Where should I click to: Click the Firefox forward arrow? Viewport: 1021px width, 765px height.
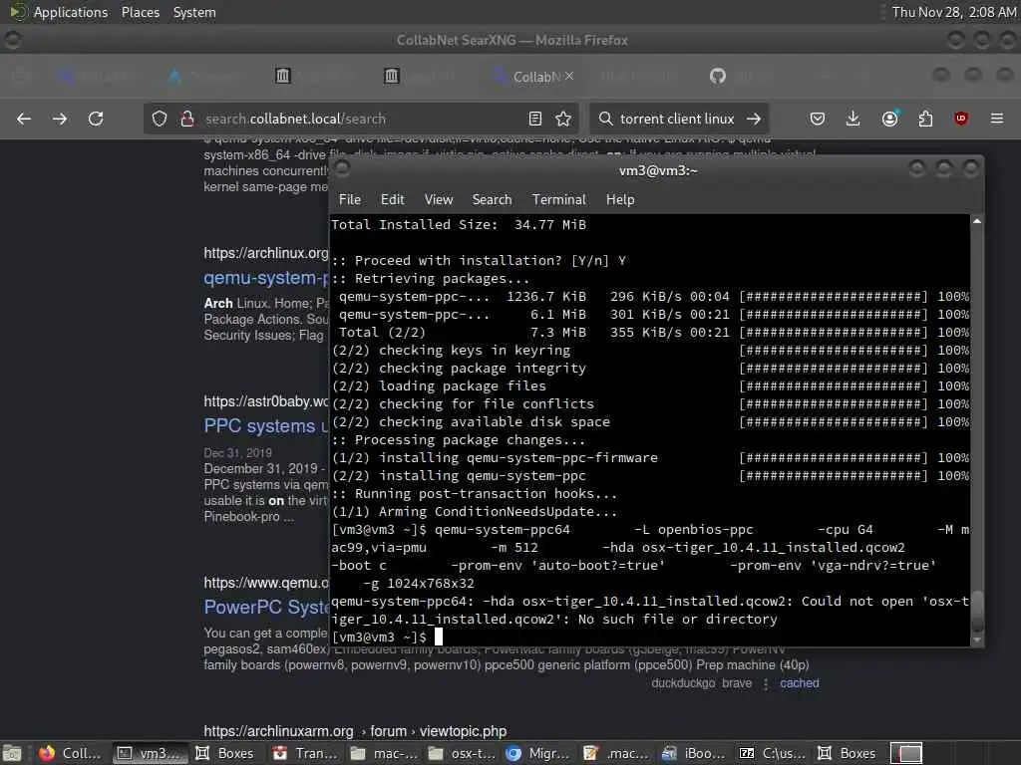click(x=60, y=119)
